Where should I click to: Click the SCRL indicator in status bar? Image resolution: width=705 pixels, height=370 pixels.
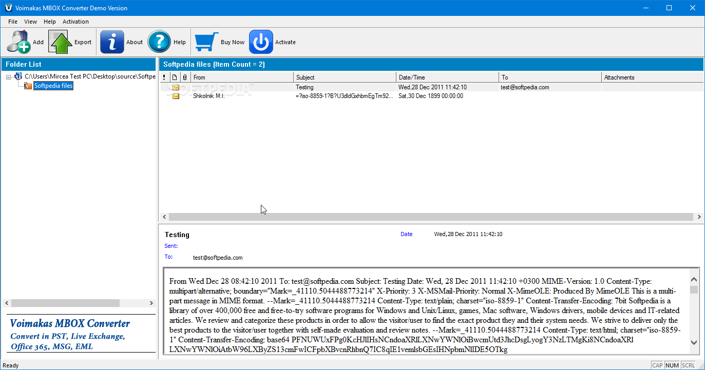[689, 365]
